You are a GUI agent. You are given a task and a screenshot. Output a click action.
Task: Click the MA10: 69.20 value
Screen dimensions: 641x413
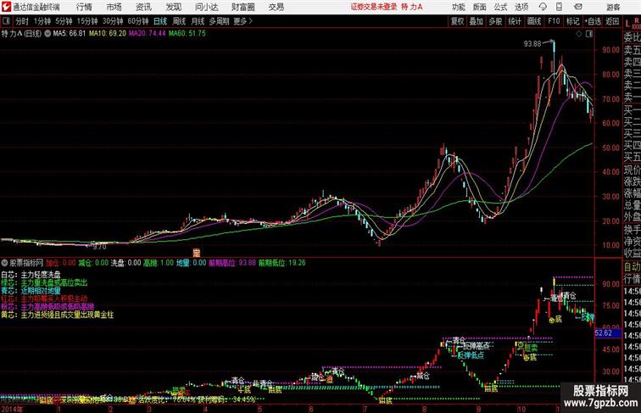[x=108, y=34]
